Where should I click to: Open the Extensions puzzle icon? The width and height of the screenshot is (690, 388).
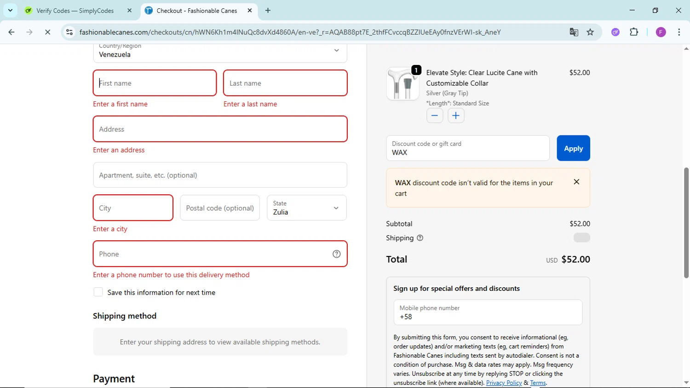[x=634, y=32]
